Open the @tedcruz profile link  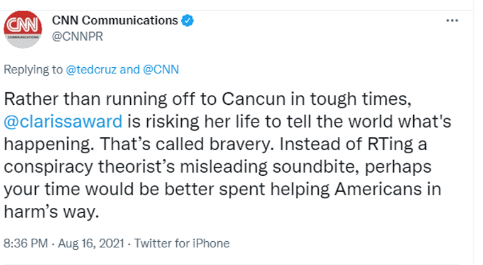click(91, 70)
